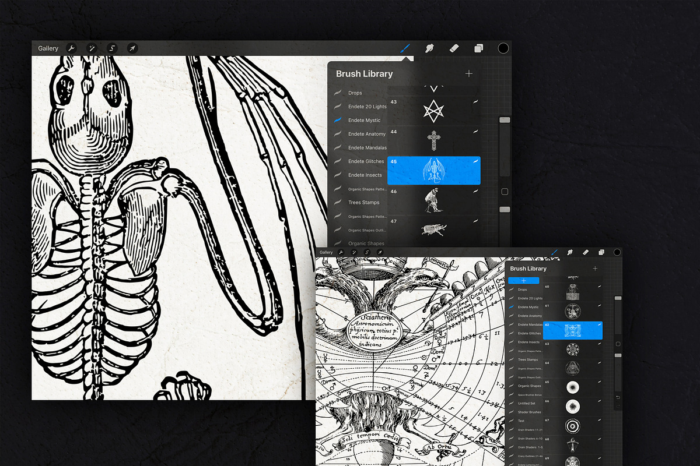Open magic wand Adjustments in back window
Viewport: 700px width, 466px height.
pos(92,48)
